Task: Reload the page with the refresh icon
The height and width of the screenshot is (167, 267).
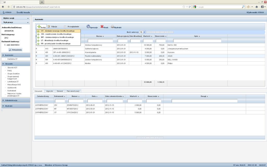Action: tap(190, 7)
